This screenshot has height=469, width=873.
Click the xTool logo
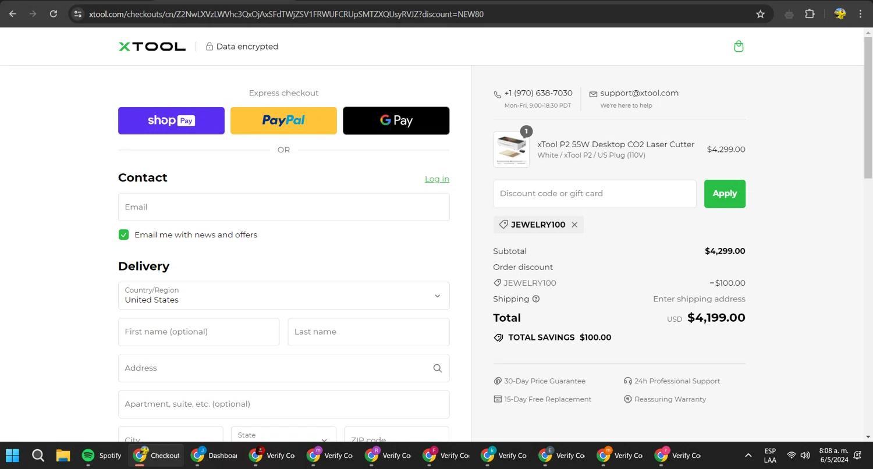tap(152, 47)
